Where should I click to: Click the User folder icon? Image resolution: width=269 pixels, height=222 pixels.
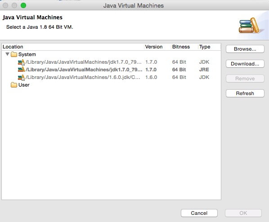coord(14,85)
